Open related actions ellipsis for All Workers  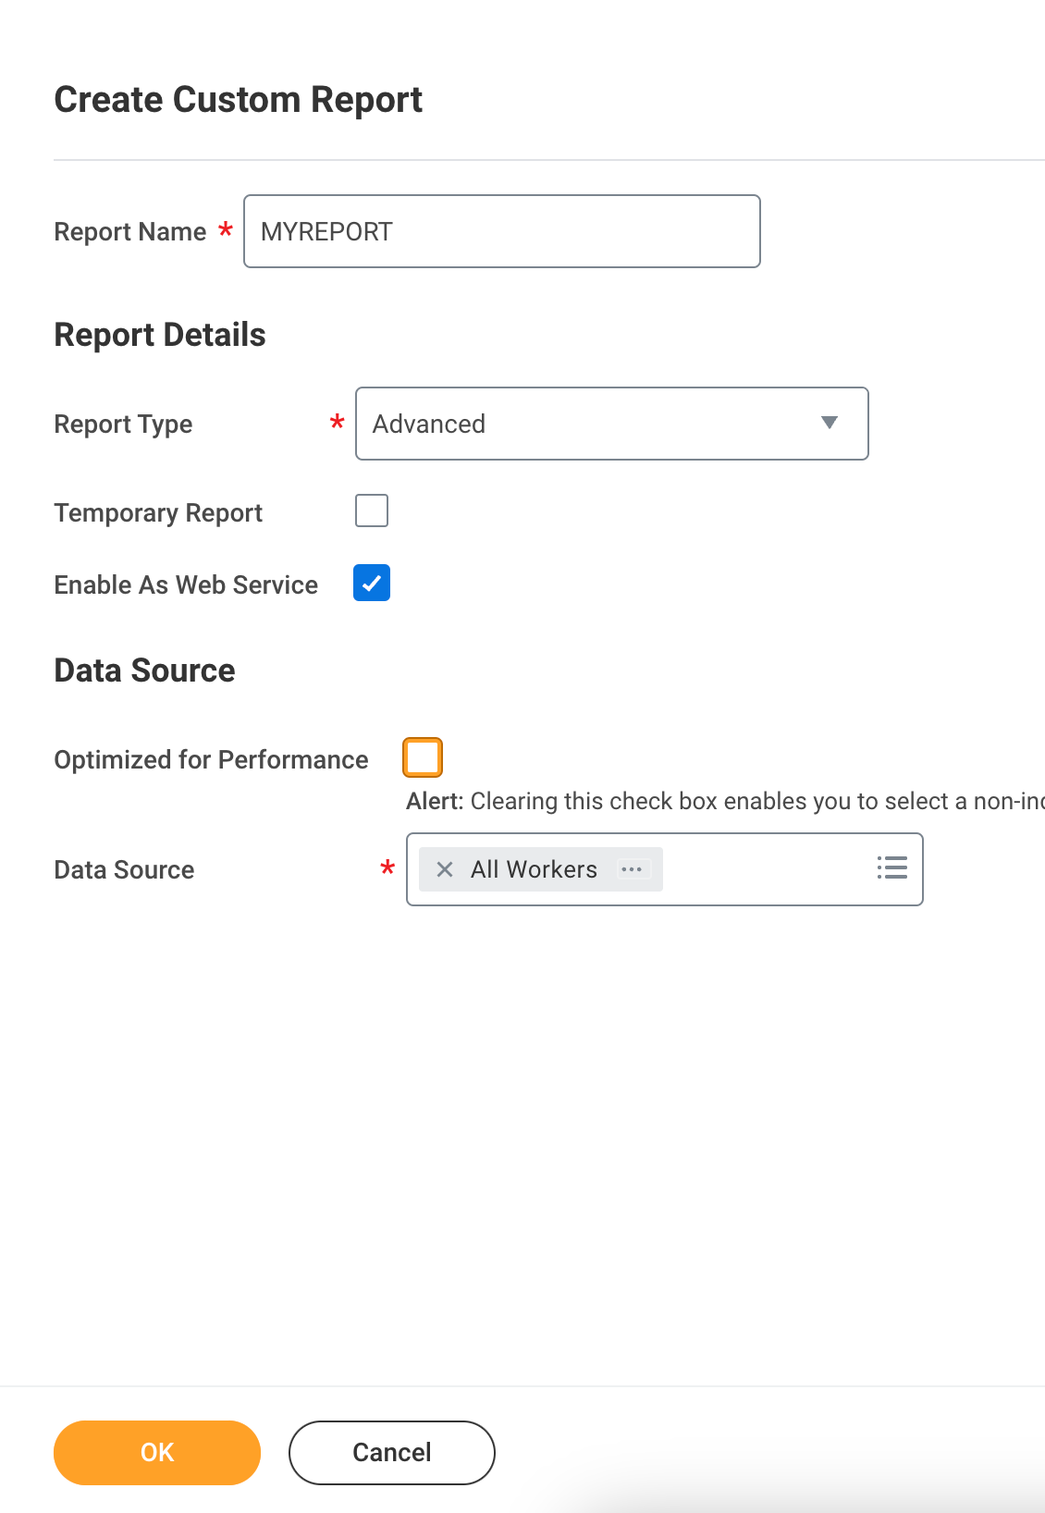coord(633,869)
